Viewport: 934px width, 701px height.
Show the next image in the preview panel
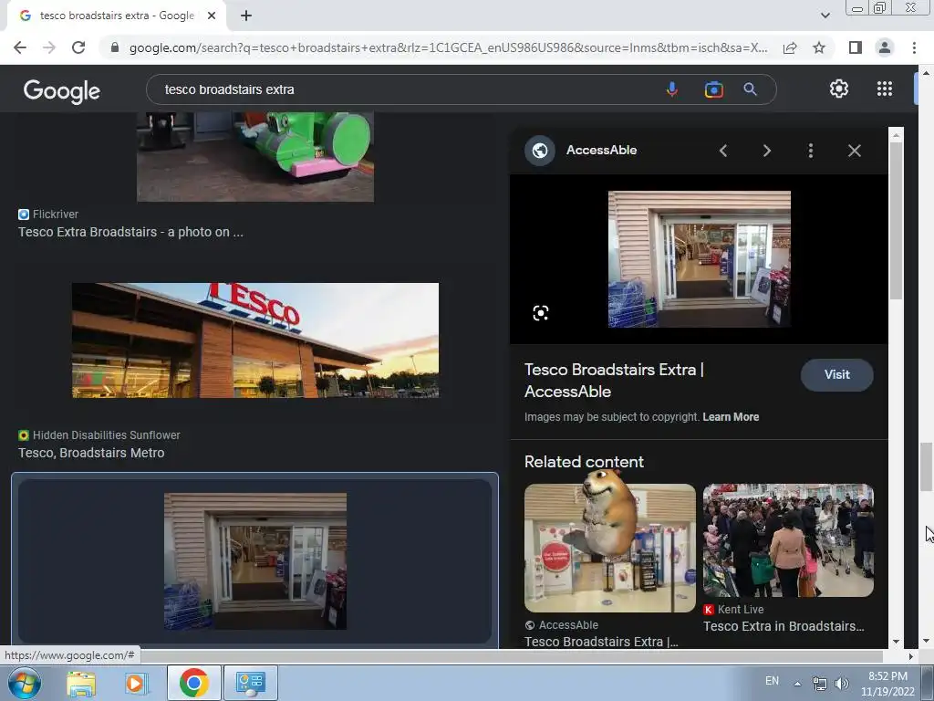tap(766, 151)
